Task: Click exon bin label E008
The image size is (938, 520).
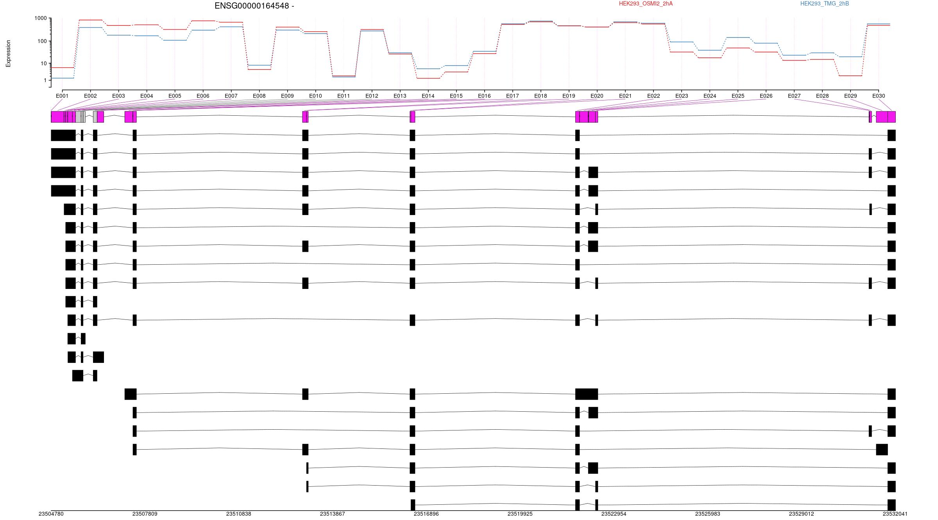Action: (259, 96)
